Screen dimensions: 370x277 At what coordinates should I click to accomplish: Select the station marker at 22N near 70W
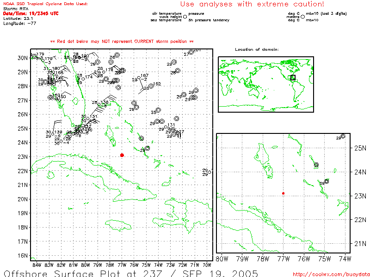pos(210,172)
